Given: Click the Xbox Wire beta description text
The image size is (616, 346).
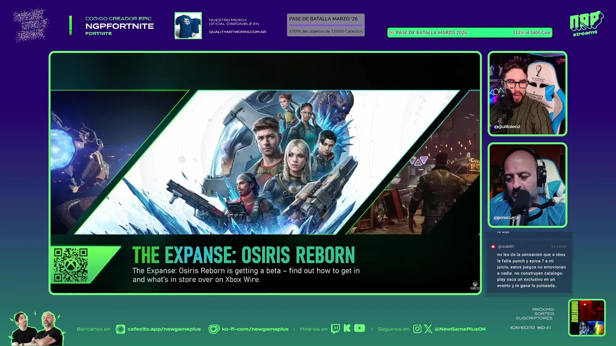Looking at the screenshot, I should point(246,275).
